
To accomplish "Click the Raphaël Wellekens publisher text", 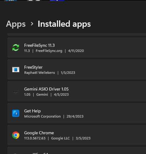I will click(40, 73).
